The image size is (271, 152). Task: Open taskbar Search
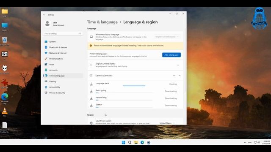point(130,142)
